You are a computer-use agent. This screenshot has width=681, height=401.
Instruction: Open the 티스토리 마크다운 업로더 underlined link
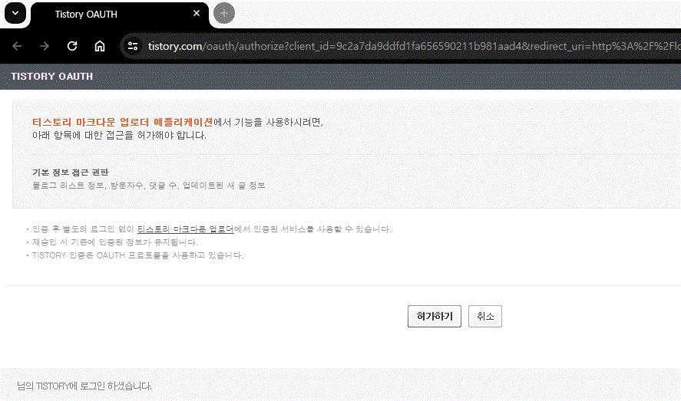click(186, 229)
